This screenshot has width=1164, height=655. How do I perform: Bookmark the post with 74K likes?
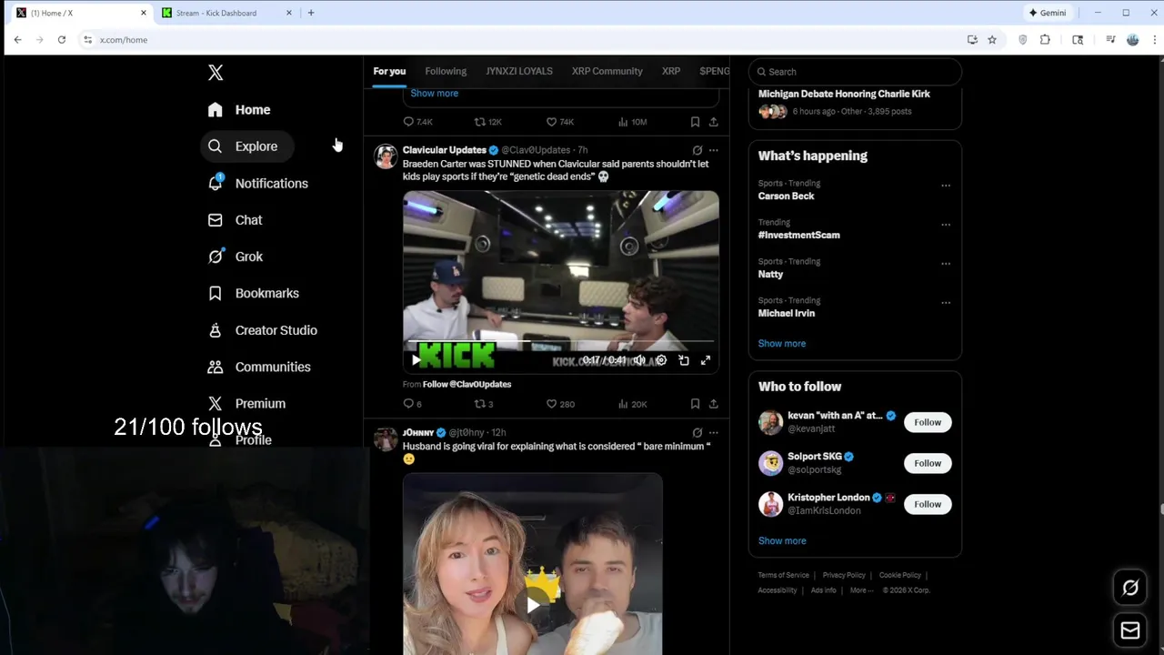695,122
